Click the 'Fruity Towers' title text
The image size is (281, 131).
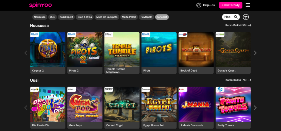coord(226,125)
